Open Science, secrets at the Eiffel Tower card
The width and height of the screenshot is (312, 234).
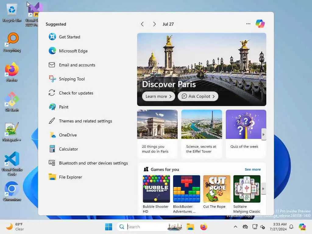(x=202, y=134)
